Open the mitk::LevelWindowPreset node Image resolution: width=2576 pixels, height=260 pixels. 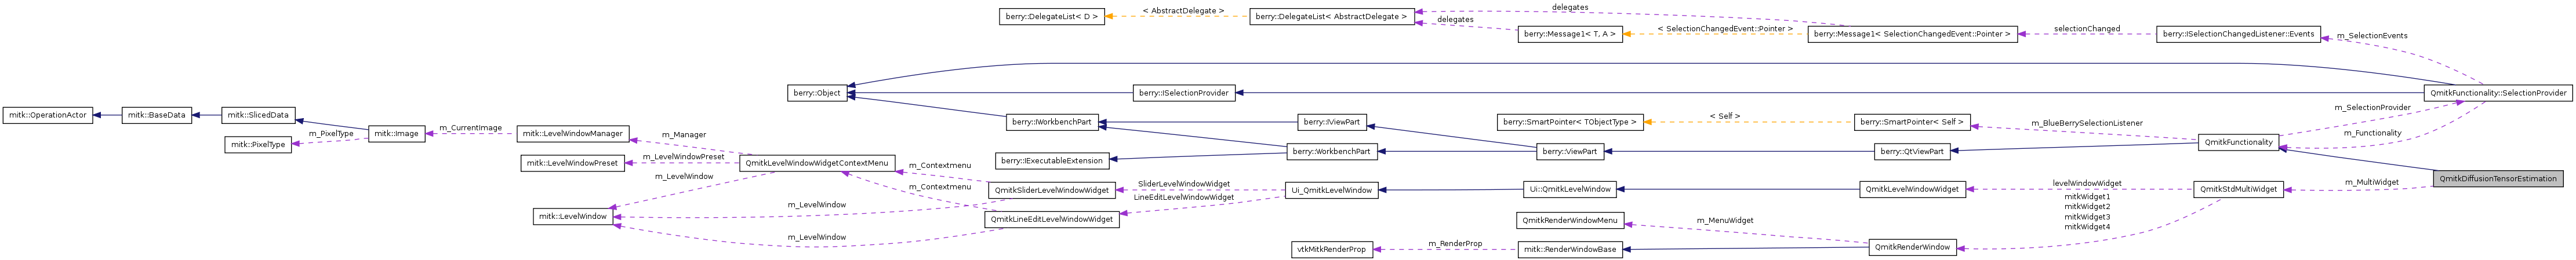pyautogui.click(x=573, y=163)
